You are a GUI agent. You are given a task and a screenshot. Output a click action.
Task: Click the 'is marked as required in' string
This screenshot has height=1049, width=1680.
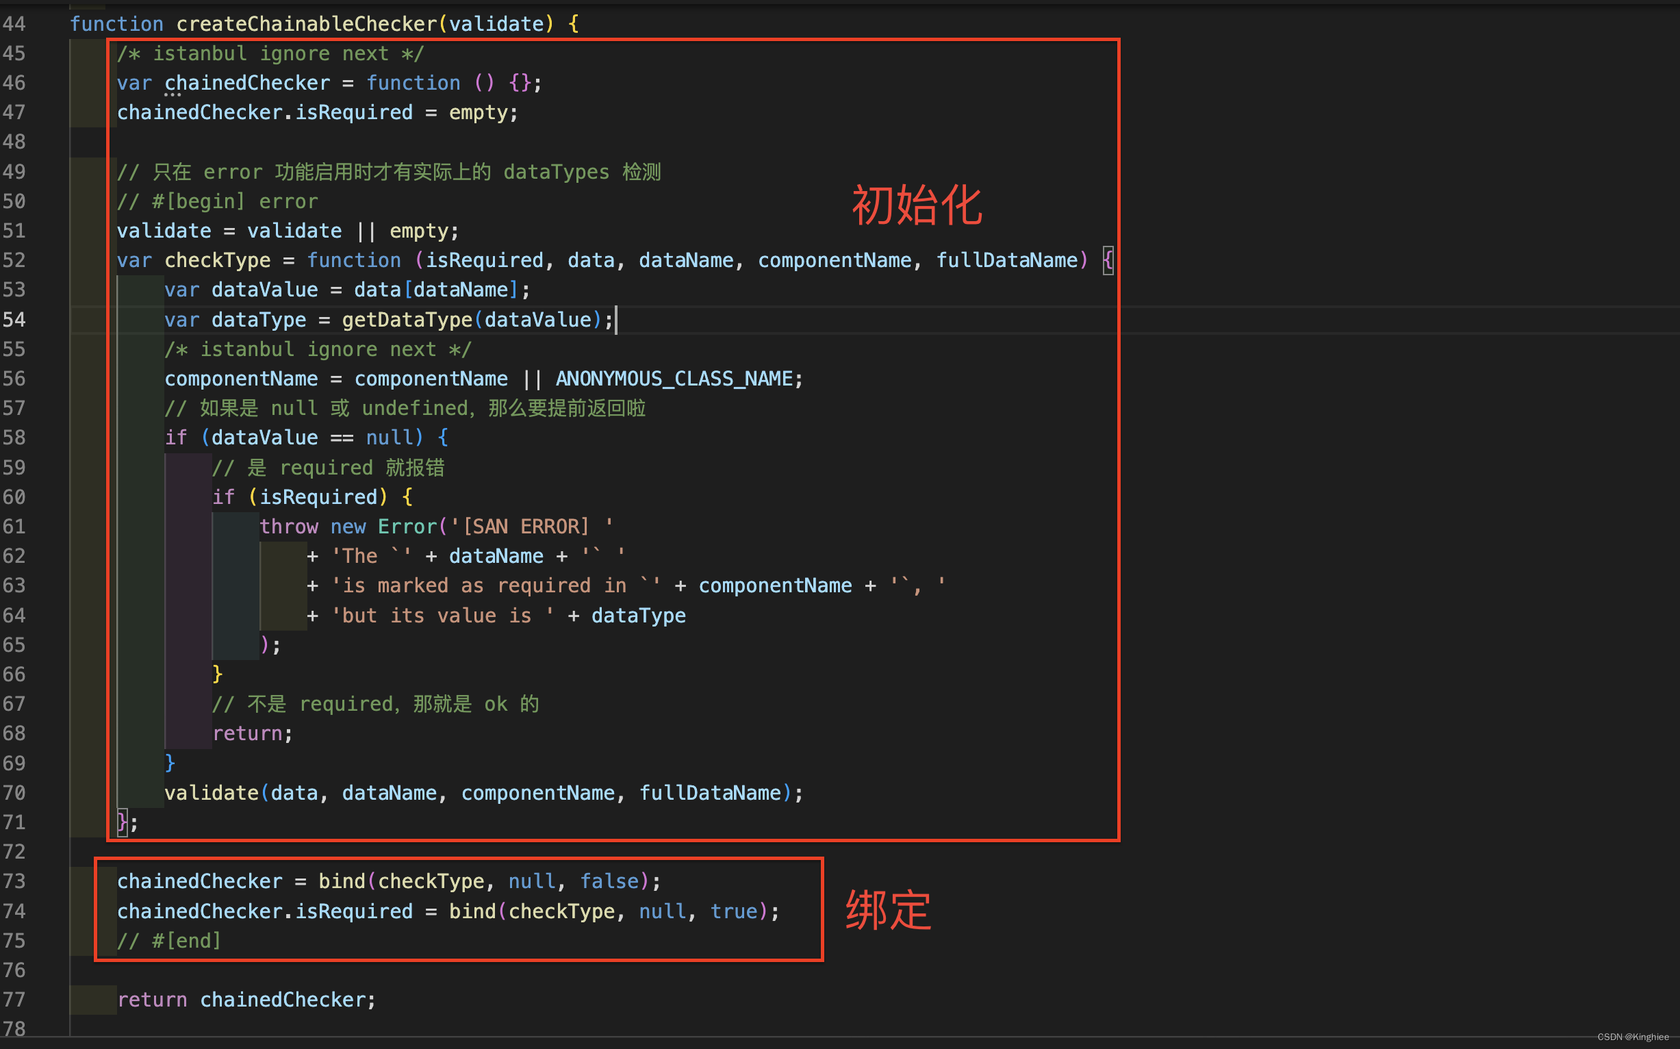tap(496, 585)
